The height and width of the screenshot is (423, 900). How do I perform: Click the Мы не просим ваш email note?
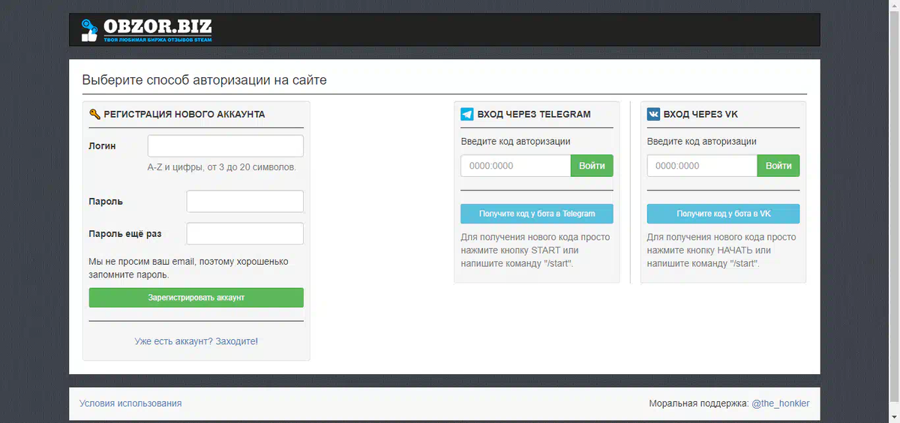point(188,268)
